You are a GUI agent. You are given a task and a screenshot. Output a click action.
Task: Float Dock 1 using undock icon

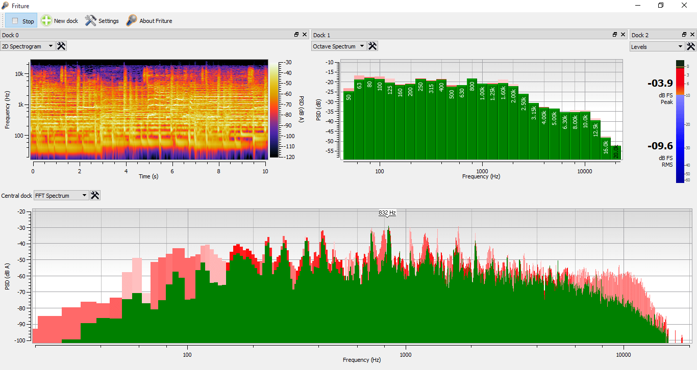point(615,35)
